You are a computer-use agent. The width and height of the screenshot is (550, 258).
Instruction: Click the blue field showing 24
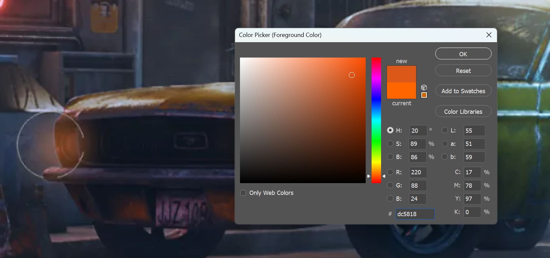pos(418,199)
